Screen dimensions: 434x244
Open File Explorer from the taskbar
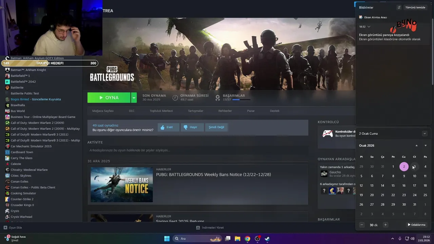[238, 239]
